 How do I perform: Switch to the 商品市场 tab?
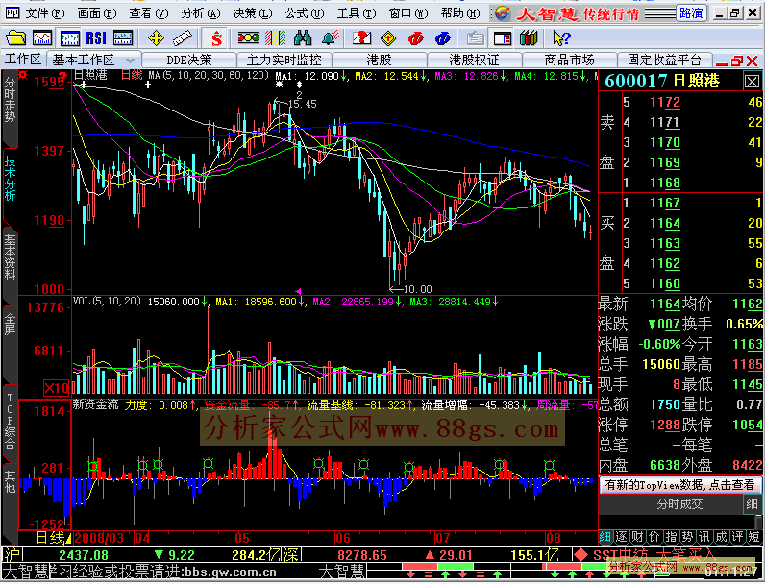click(569, 60)
